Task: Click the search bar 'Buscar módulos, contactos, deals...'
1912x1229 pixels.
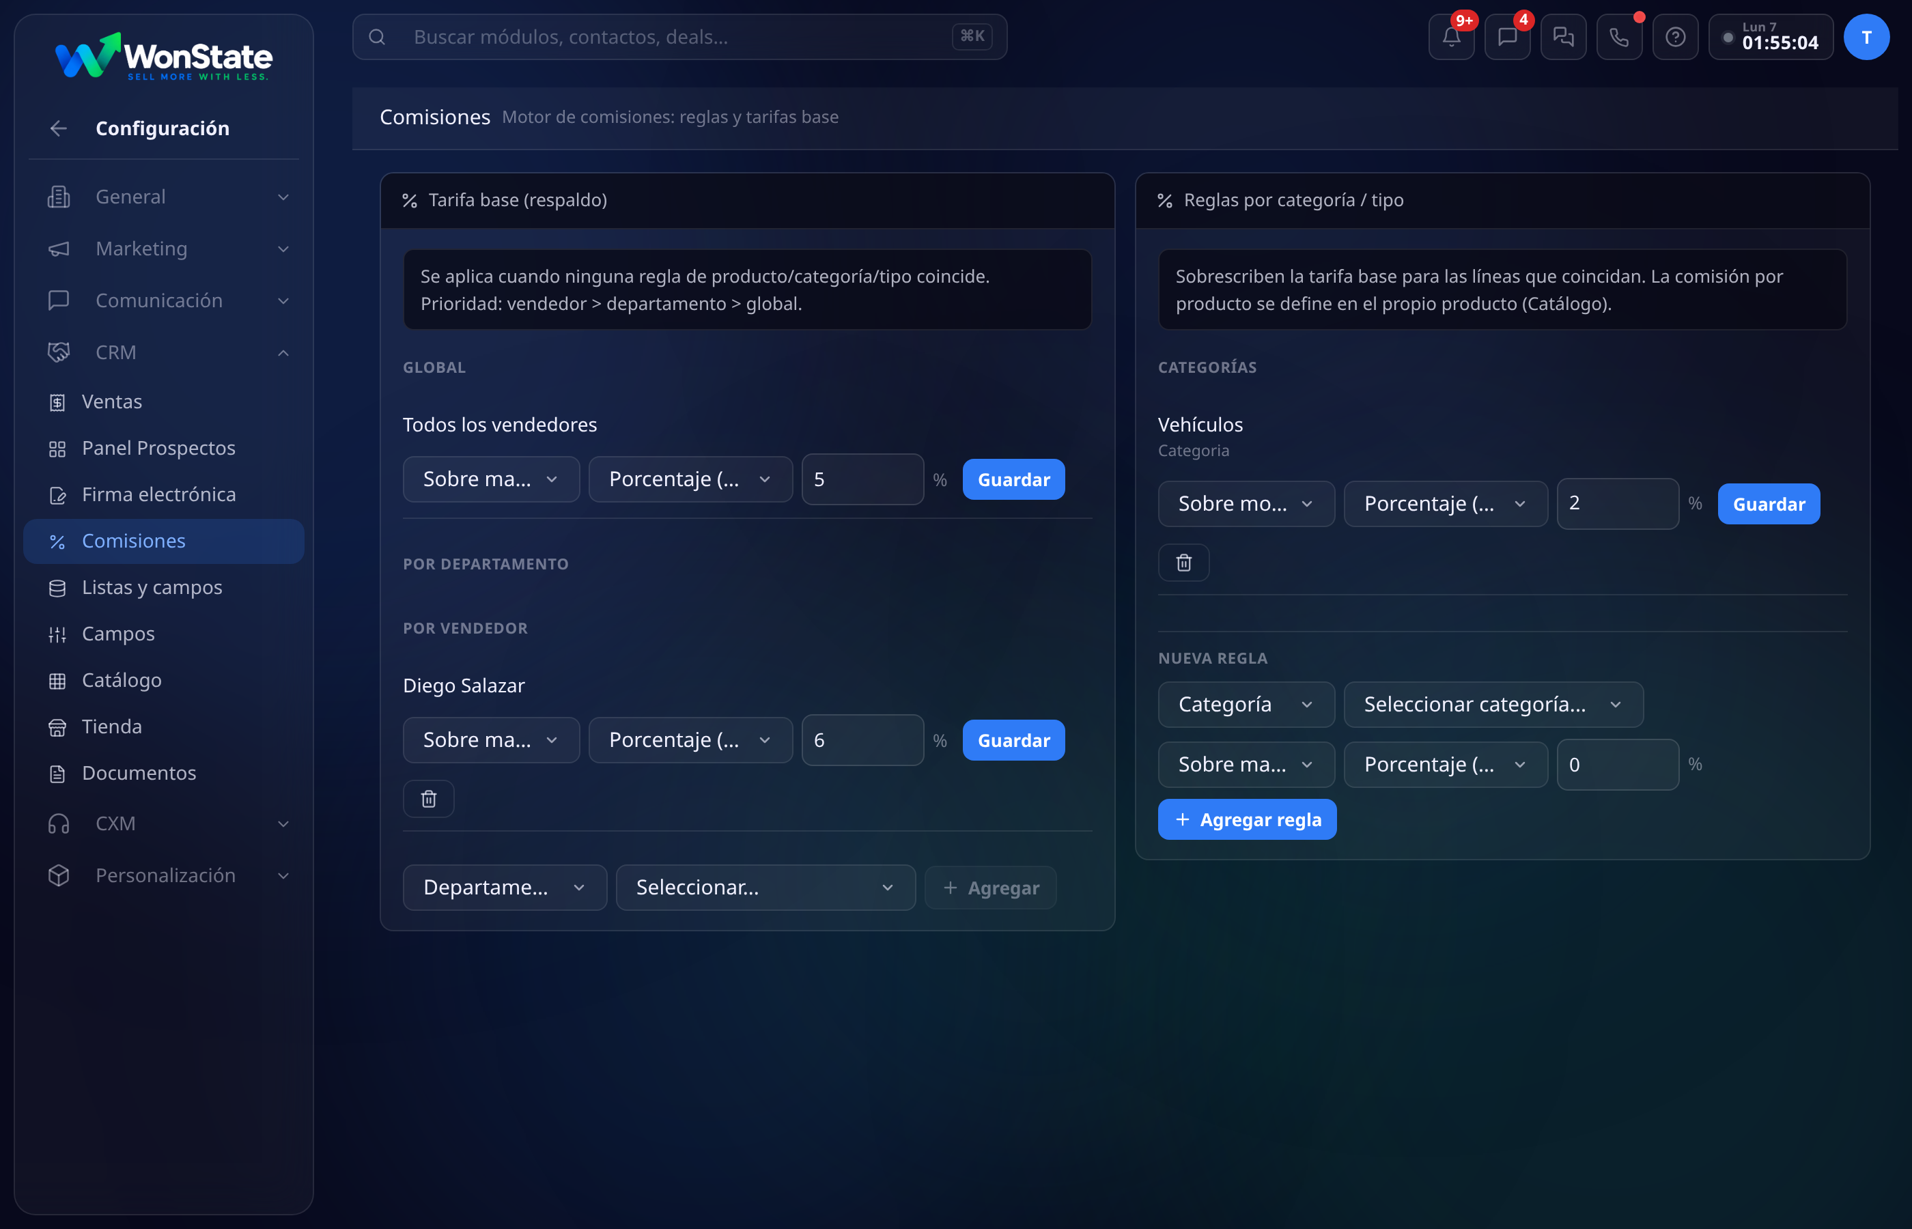Action: (679, 37)
